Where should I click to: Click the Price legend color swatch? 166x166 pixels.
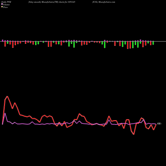(2, 7)
